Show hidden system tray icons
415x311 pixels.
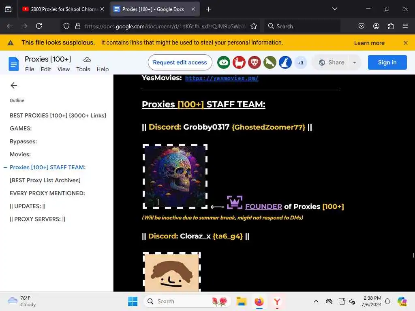pos(316,301)
